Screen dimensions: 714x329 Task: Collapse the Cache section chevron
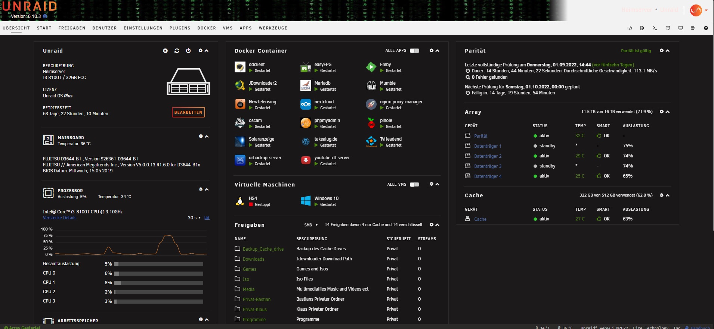(x=668, y=195)
